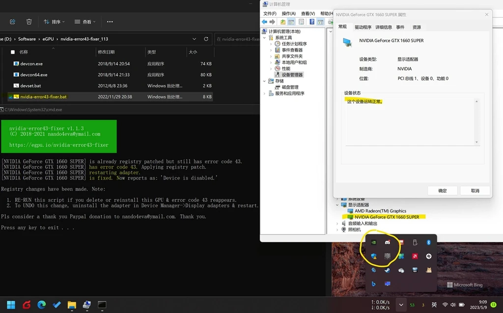503x313 pixels.
Task: Expand the 共享文件夹 node
Action: pyautogui.click(x=271, y=56)
